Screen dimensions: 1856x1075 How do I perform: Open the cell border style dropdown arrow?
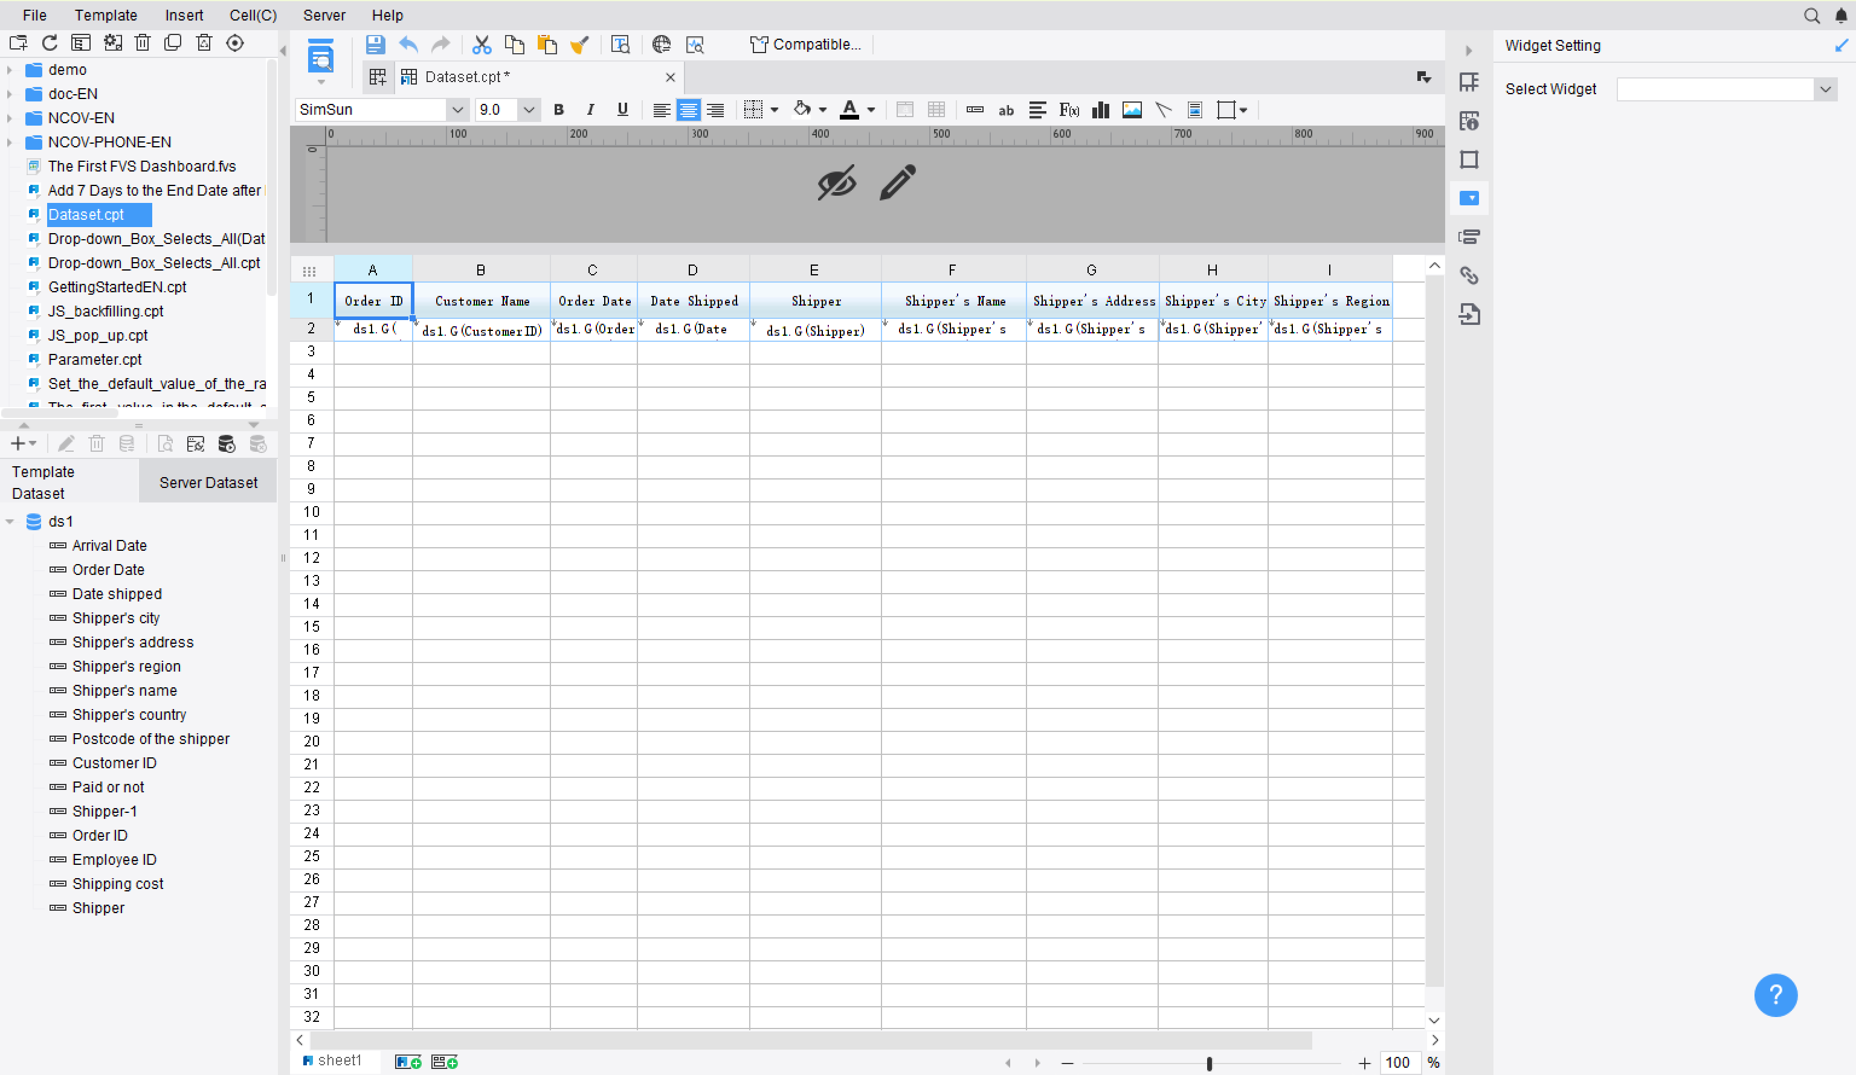774,110
